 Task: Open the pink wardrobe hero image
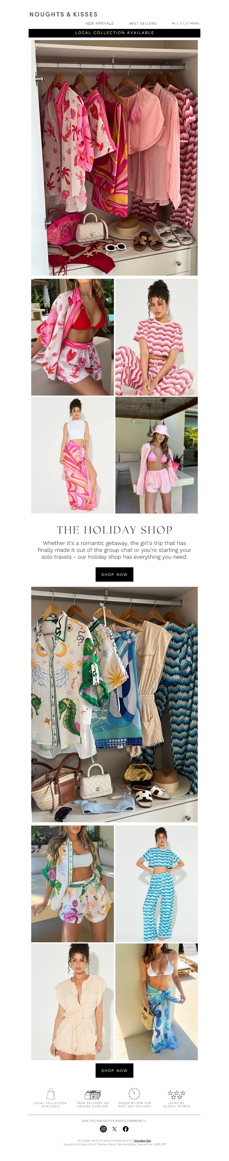114,158
